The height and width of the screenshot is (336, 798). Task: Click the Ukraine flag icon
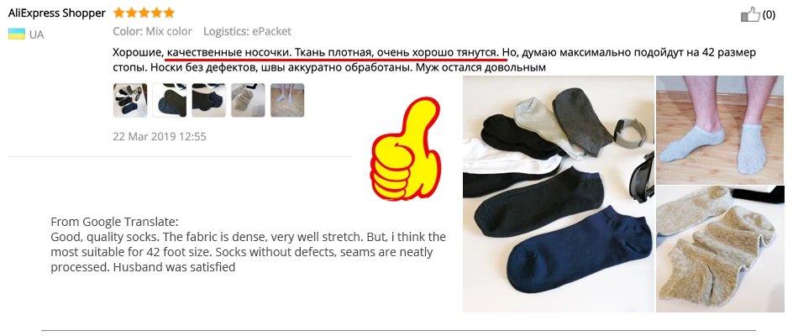pyautogui.click(x=17, y=34)
